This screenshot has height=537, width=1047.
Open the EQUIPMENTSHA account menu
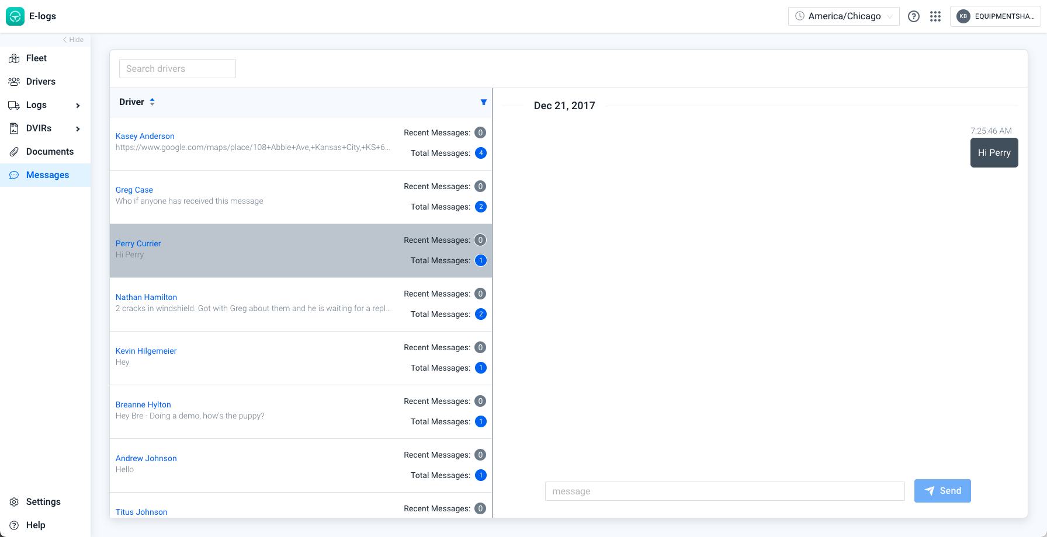[x=995, y=16]
